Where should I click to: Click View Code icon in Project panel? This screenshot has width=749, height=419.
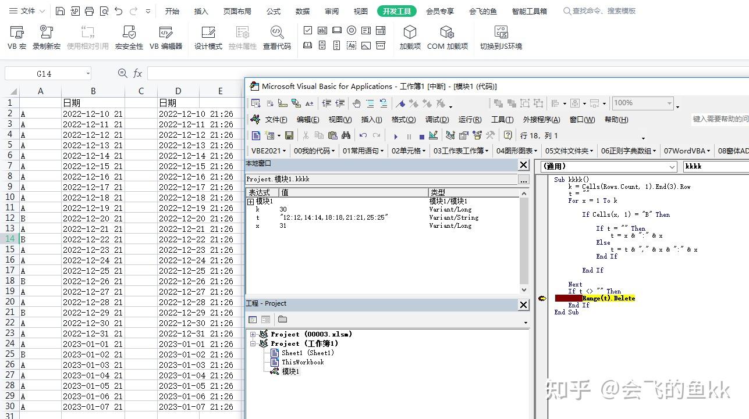coord(253,319)
